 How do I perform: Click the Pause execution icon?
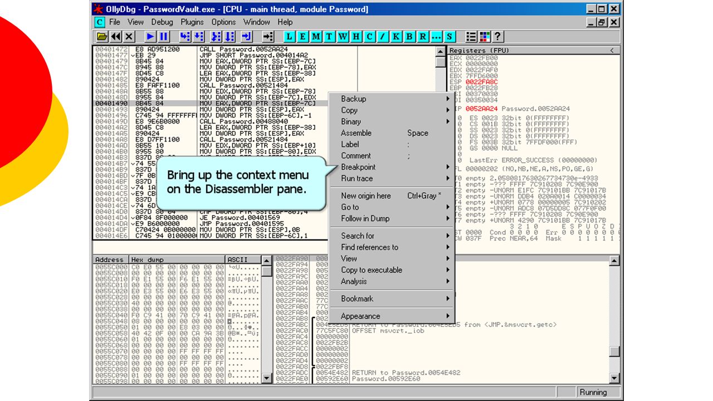point(164,37)
